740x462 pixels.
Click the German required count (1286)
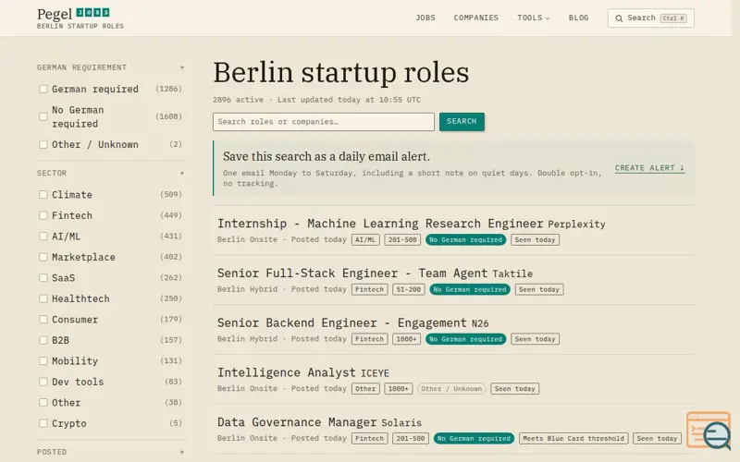(168, 89)
